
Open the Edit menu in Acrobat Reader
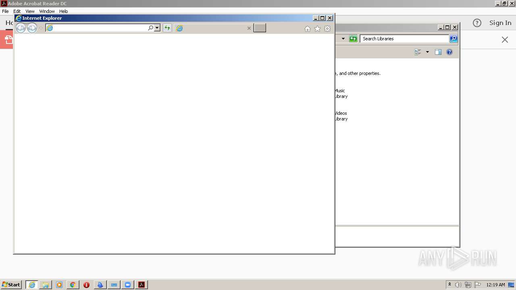coord(17,11)
